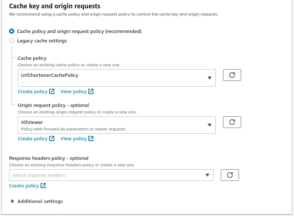
Task: Open the AllViewer origin request policy dropdown
Action: [x=116, y=125]
